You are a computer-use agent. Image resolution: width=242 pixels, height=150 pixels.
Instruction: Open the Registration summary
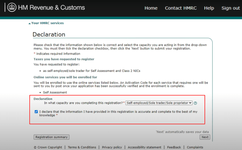click(x=51, y=137)
